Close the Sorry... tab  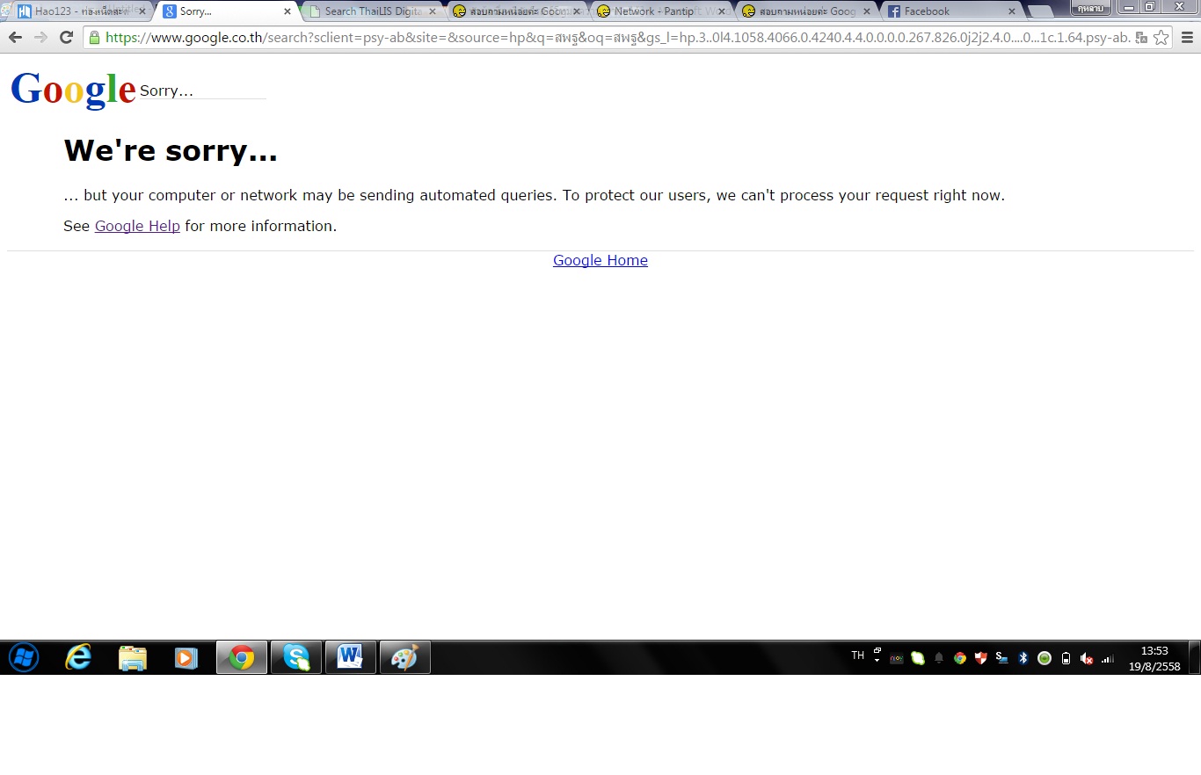(287, 11)
